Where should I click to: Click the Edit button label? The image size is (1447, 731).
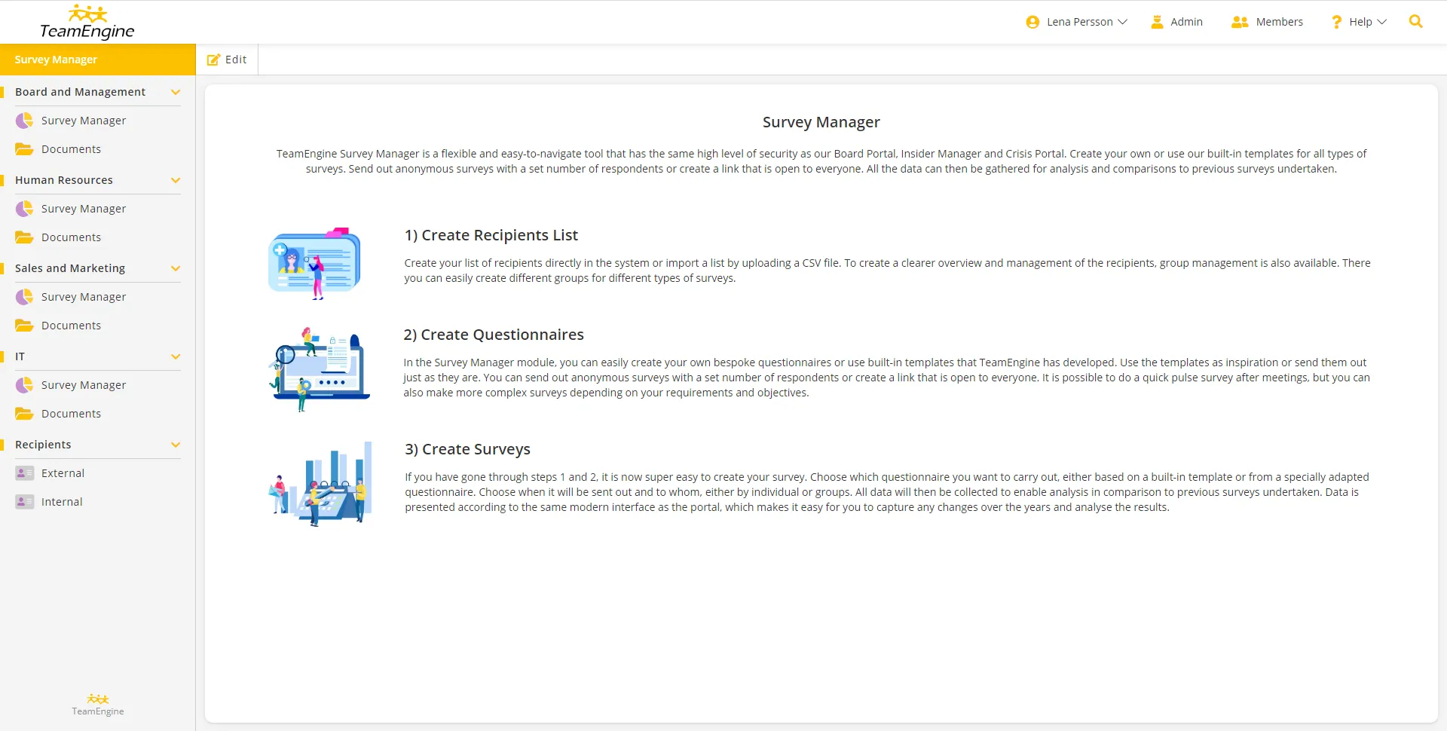(x=236, y=60)
